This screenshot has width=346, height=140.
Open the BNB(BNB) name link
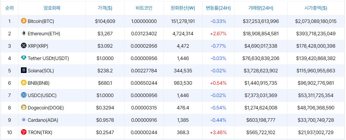point(39,83)
